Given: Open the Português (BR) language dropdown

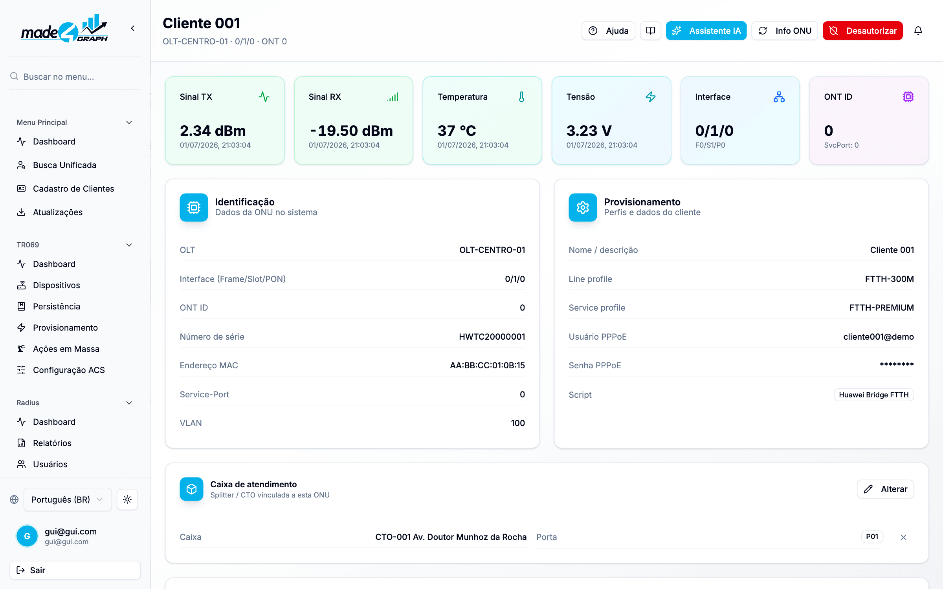Looking at the screenshot, I should (68, 499).
